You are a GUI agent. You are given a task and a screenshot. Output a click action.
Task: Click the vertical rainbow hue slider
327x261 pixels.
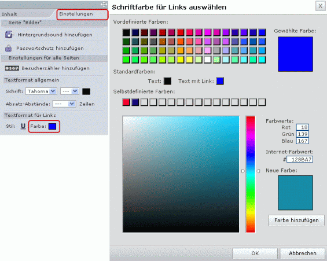[251, 174]
